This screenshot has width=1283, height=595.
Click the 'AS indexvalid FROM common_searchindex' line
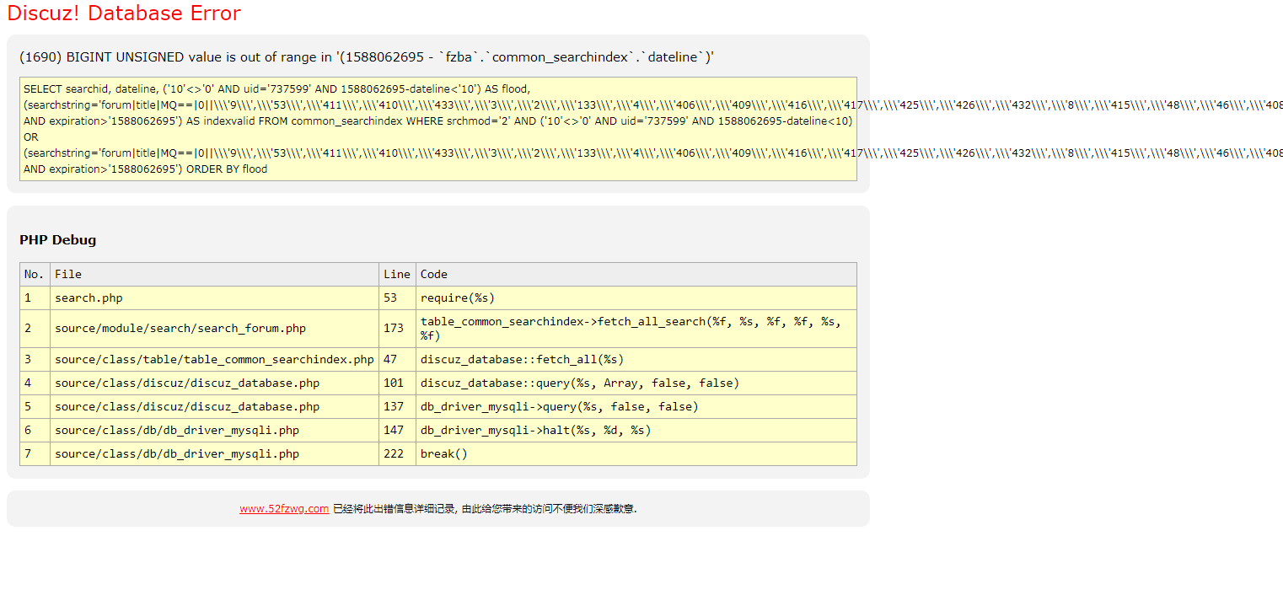click(x=438, y=121)
